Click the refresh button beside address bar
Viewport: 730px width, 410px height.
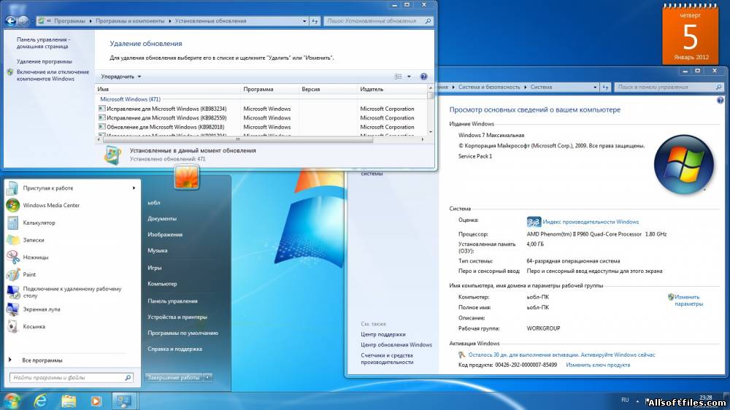(315, 21)
